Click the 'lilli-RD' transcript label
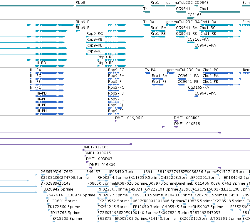 40,63
